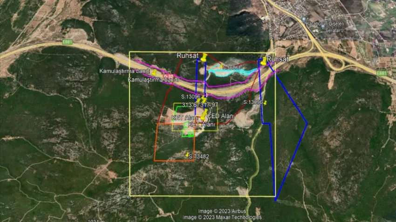Click the right Ruhsat yellow pushpin
This screenshot has height=222, width=396.
264,60
